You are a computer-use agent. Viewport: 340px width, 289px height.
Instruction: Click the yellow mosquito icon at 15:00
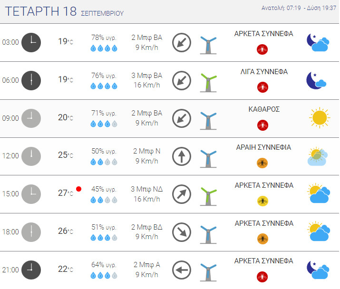[262, 201]
